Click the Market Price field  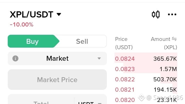point(57,80)
